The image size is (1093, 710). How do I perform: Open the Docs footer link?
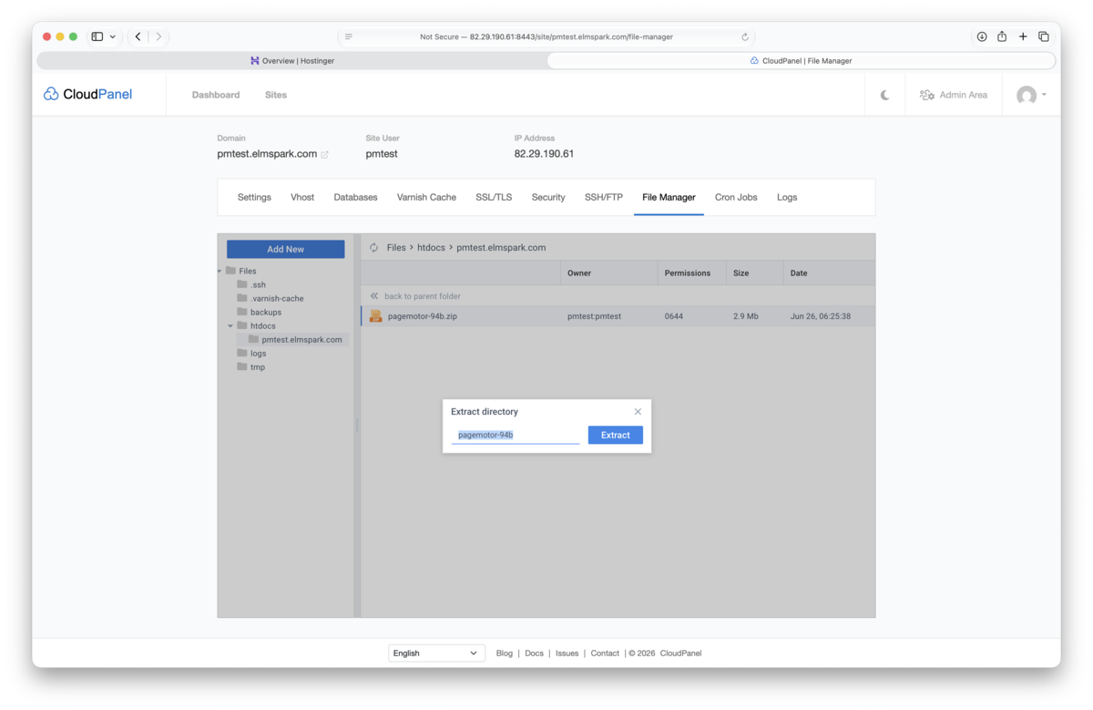[535, 653]
